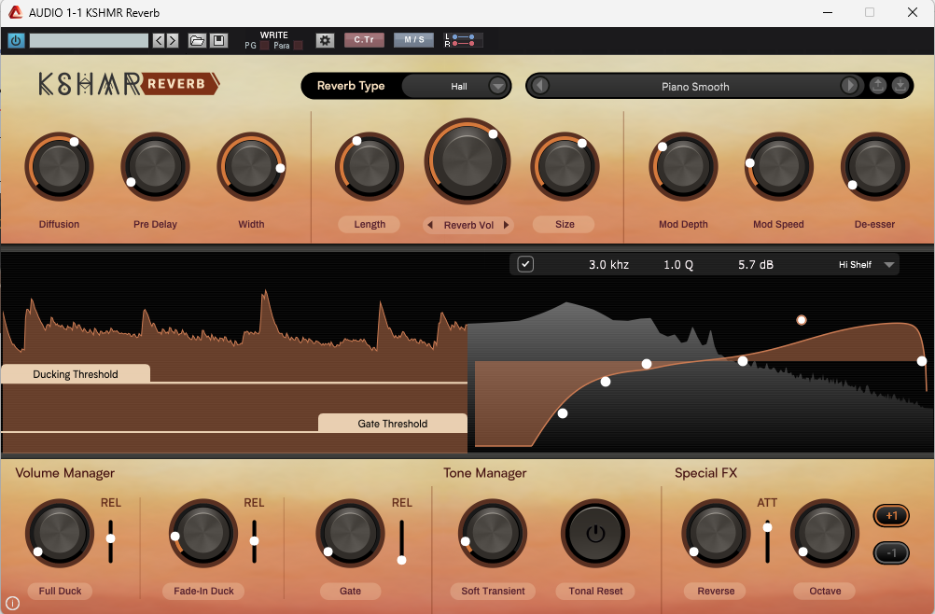Screen dimensions: 935x614
Task: Select the next preset arrow in host toolbar
Action: click(173, 40)
